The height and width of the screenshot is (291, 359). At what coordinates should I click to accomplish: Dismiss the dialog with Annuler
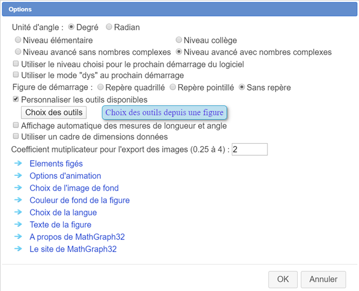pos(323,279)
